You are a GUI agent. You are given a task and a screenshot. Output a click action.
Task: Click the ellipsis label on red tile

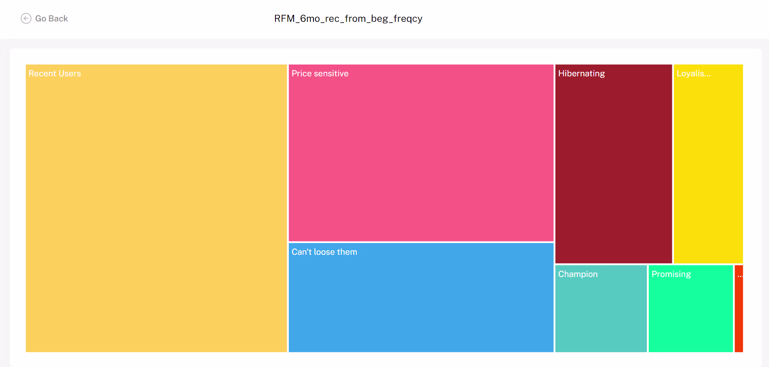coord(740,275)
